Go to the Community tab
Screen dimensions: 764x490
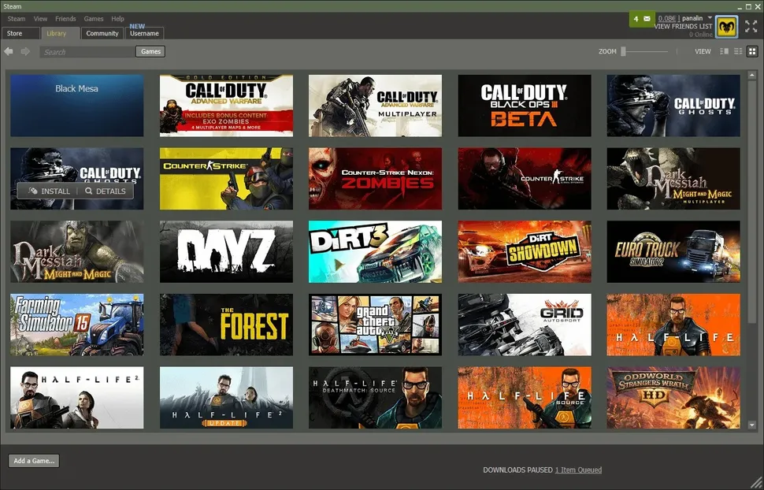click(102, 33)
